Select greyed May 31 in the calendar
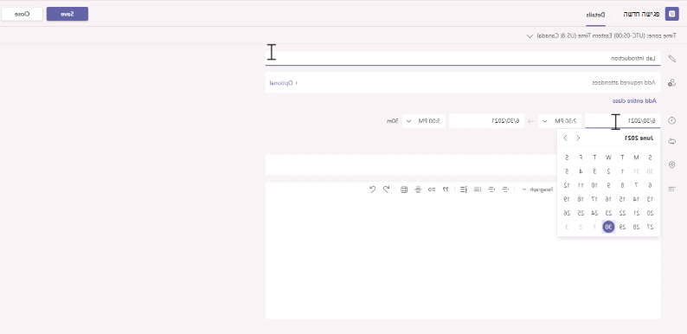Viewport: 687px width, 334px height. 636,171
